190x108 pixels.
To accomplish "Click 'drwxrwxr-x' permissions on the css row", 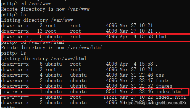I will (15, 75).
